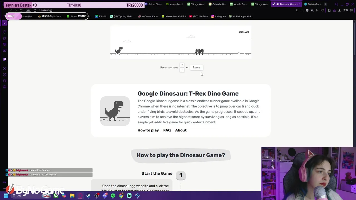Open History clock icon in sidebar
Screen dimensions: 356x200
tap(4, 74)
